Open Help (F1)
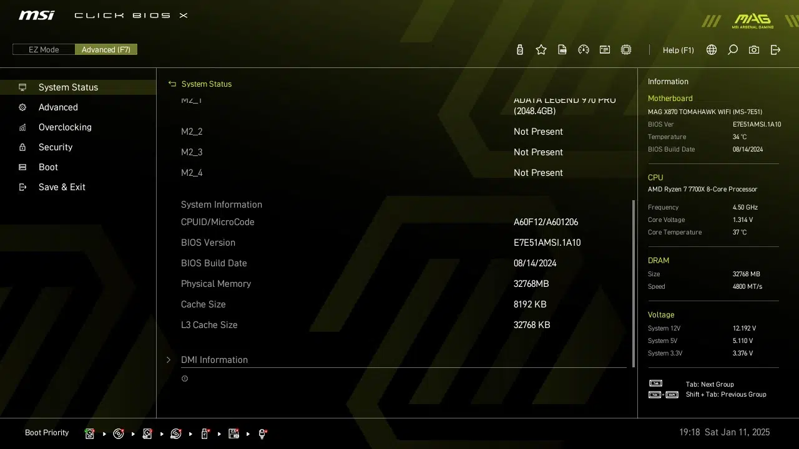The image size is (799, 449). click(679, 50)
